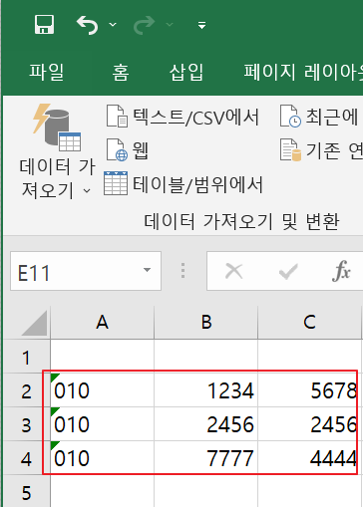This screenshot has width=363, height=507.
Task: Click the Redo arrow icon
Action: point(145,25)
